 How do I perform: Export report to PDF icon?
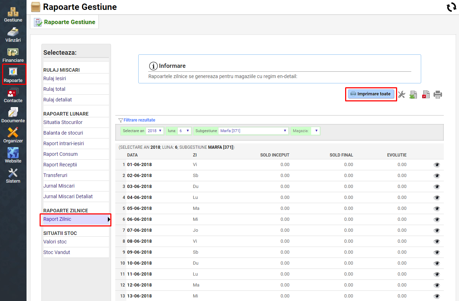coord(426,94)
